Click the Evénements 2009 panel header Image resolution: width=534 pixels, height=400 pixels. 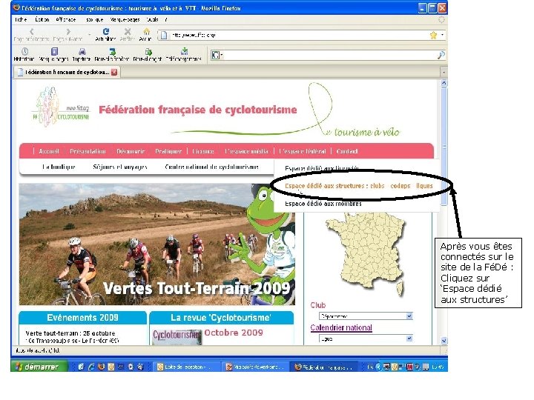pos(83,318)
